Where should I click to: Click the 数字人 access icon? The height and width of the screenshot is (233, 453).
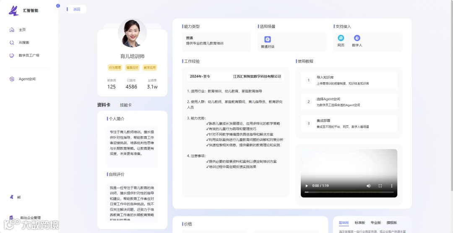click(357, 38)
